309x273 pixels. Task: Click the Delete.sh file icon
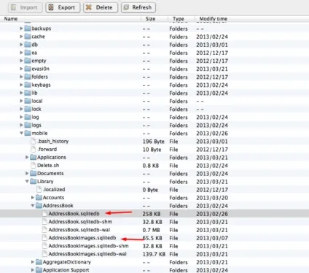34,165
